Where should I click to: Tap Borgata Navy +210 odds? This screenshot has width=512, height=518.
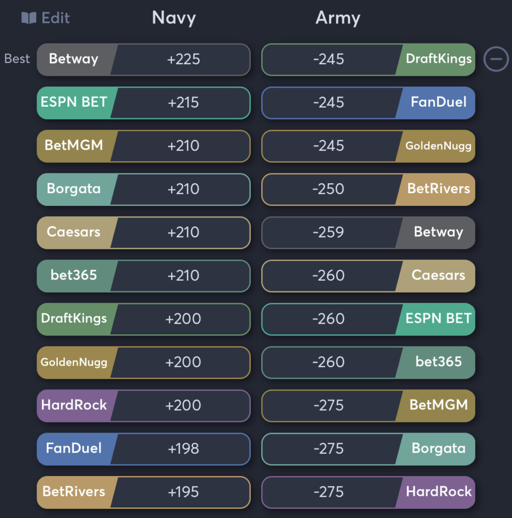point(143,189)
